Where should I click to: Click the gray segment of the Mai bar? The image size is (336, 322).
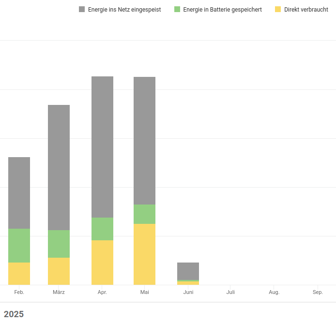point(144,141)
